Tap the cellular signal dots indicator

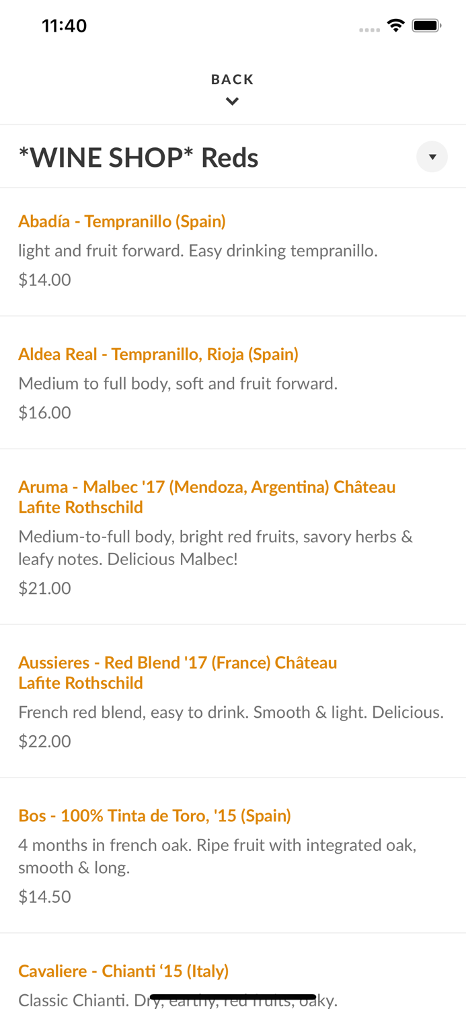(x=369, y=29)
